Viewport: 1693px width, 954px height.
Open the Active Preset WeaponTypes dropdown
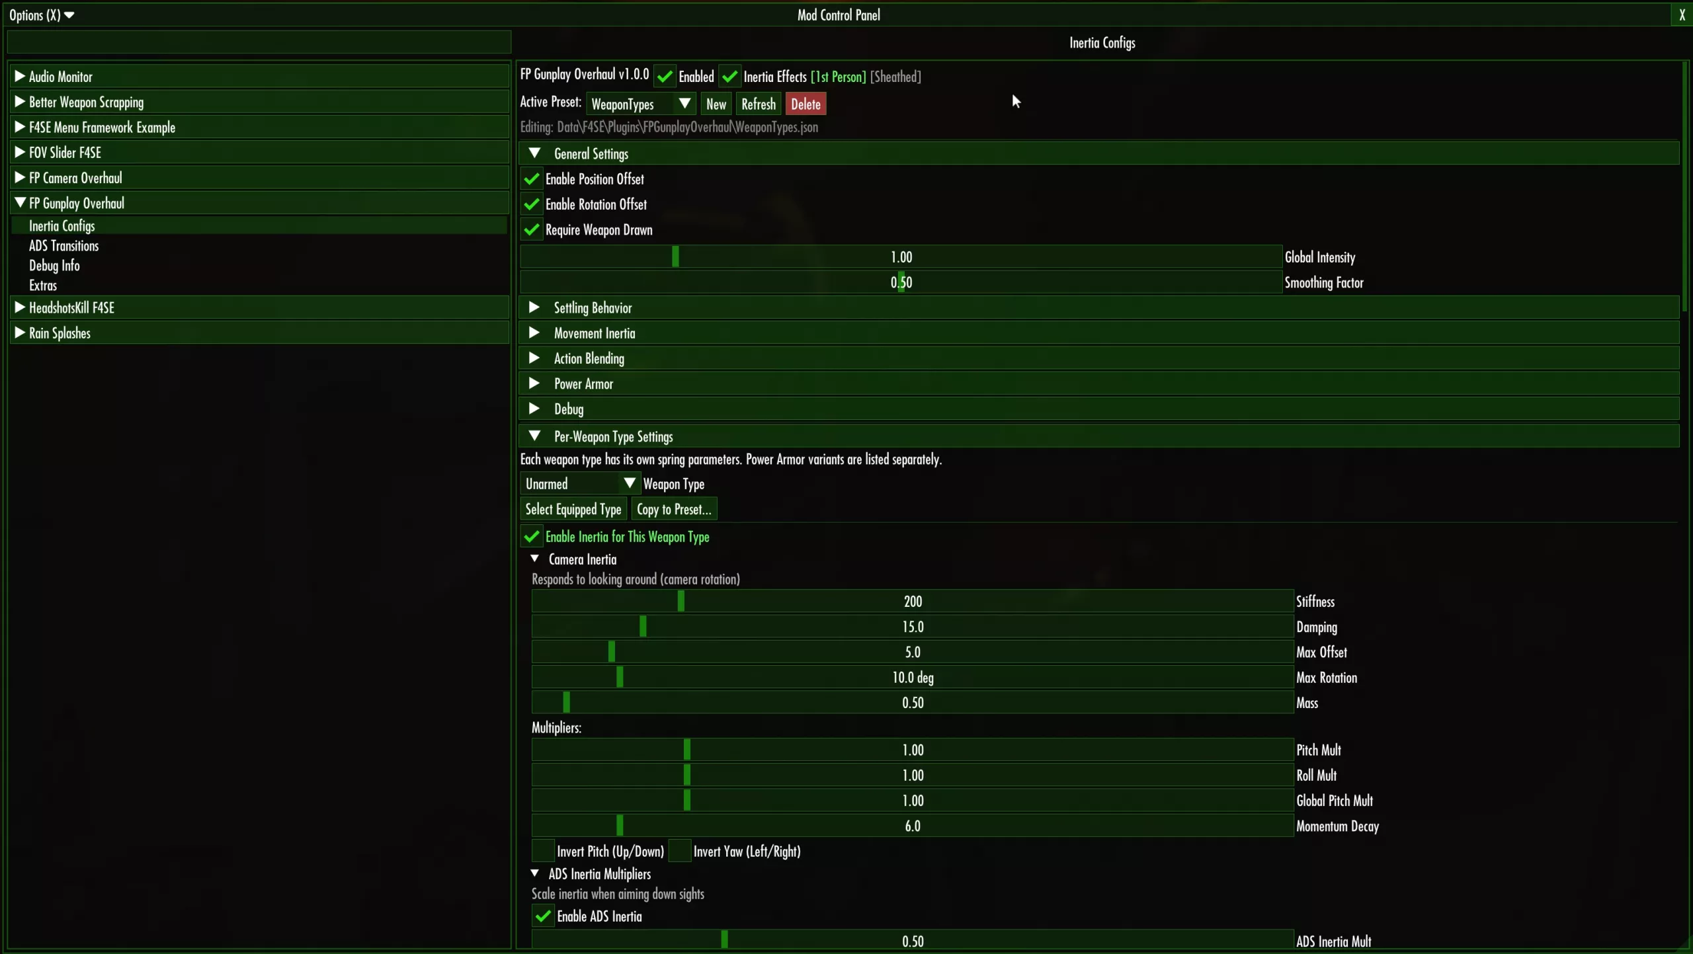tap(640, 104)
